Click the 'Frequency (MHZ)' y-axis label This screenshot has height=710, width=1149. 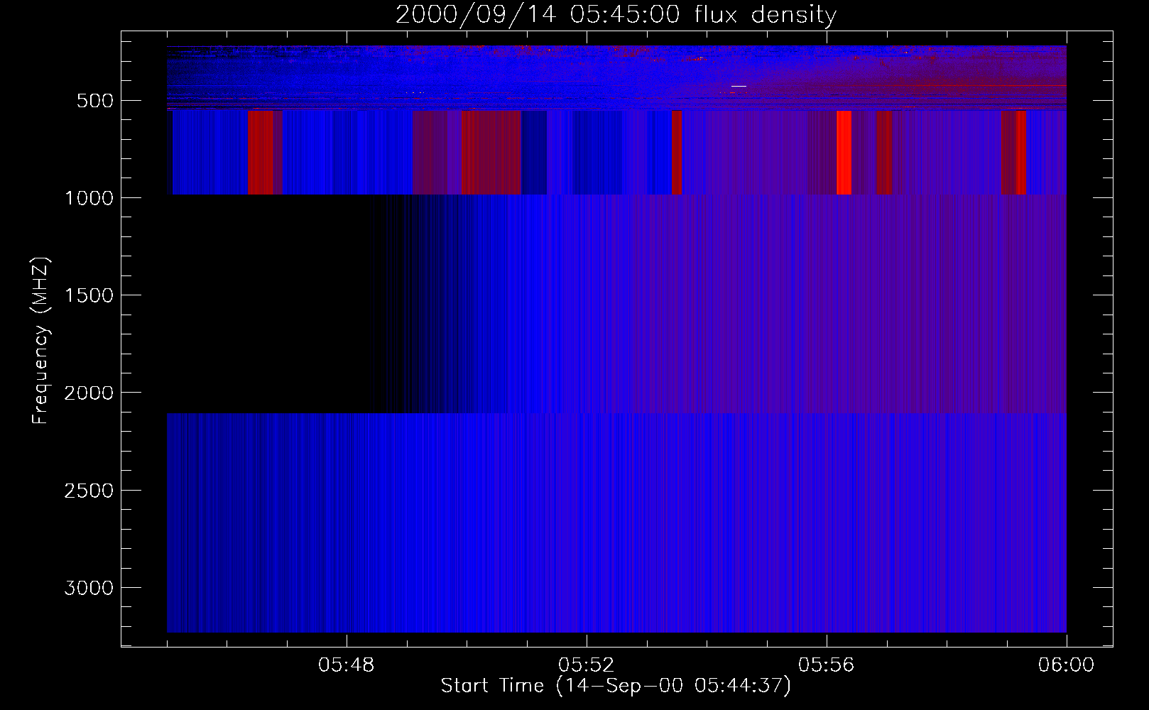point(40,341)
